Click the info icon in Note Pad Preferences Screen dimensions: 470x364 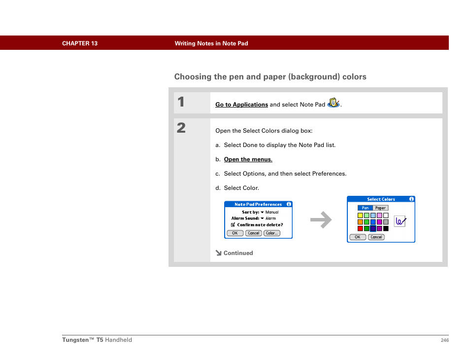coord(289,204)
